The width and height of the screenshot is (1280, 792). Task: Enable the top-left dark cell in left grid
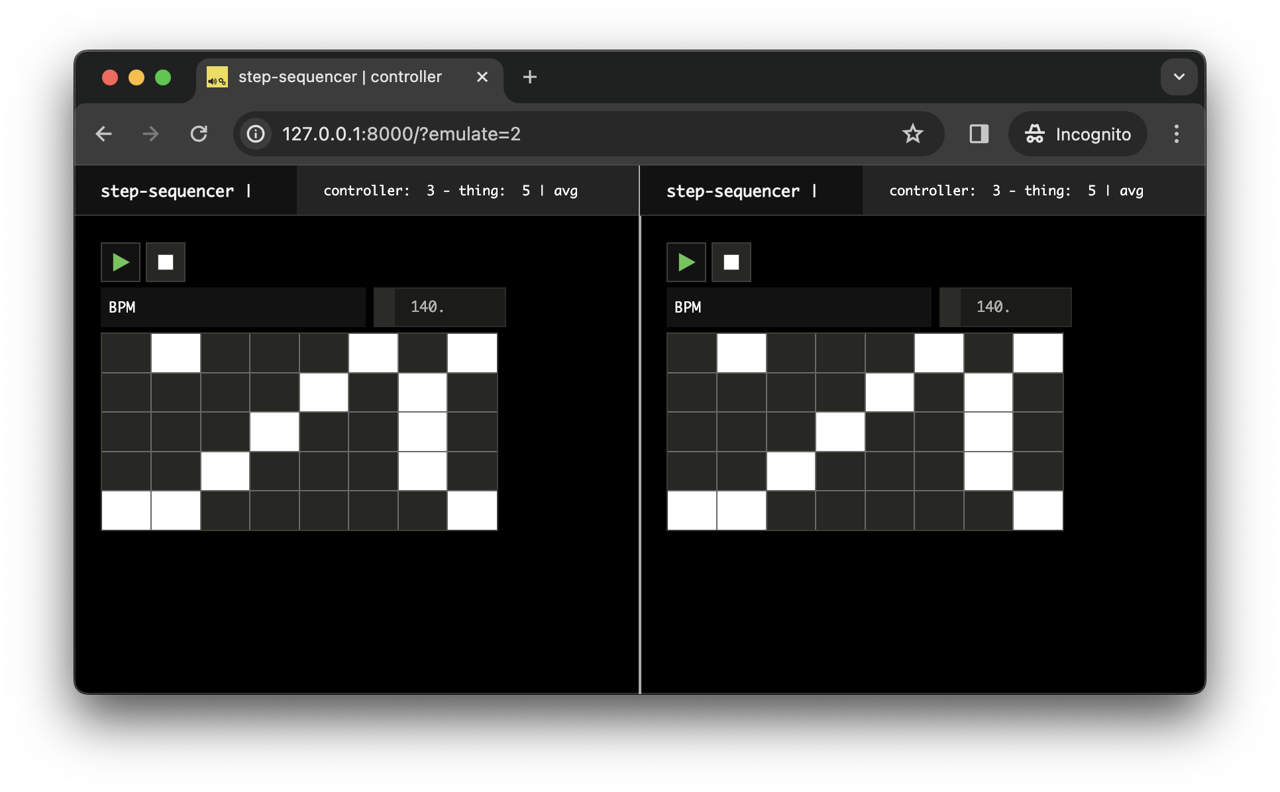(126, 353)
